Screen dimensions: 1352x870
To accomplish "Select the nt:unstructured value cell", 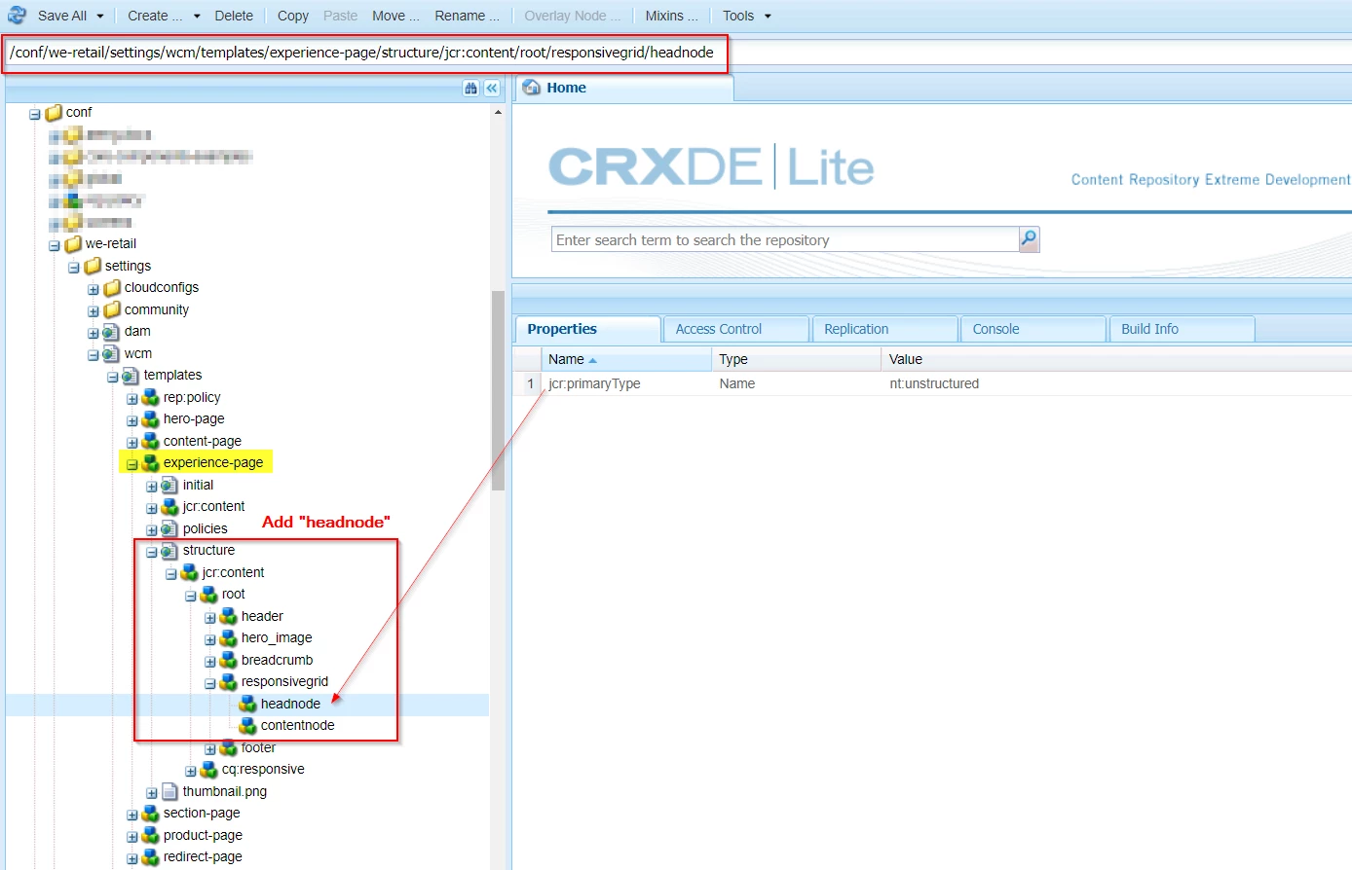I will (1116, 383).
